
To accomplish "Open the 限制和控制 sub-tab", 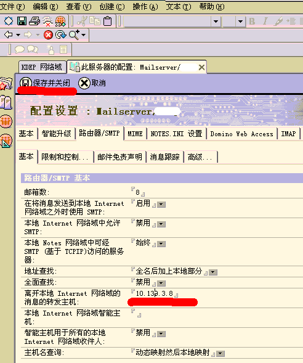I will [x=65, y=157].
